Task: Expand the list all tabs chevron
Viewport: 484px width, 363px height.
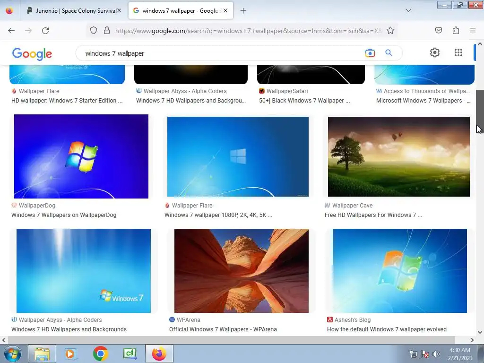Action: coord(408,10)
